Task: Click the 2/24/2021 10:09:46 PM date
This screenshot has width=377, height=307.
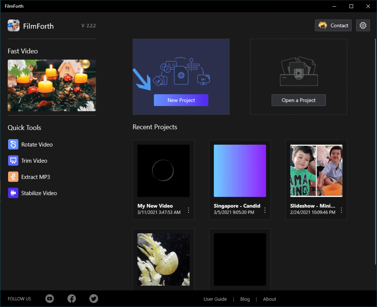Action: pos(313,212)
